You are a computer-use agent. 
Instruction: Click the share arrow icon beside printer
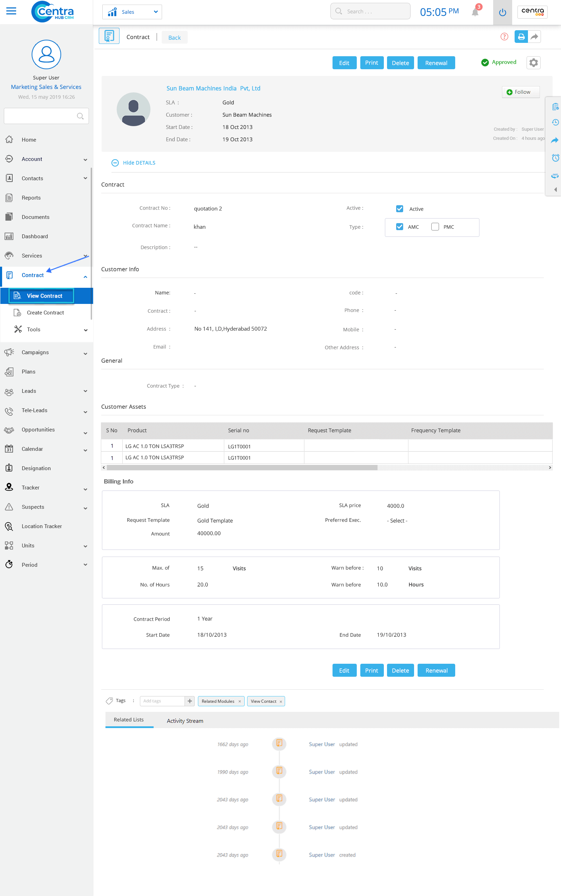(x=534, y=37)
